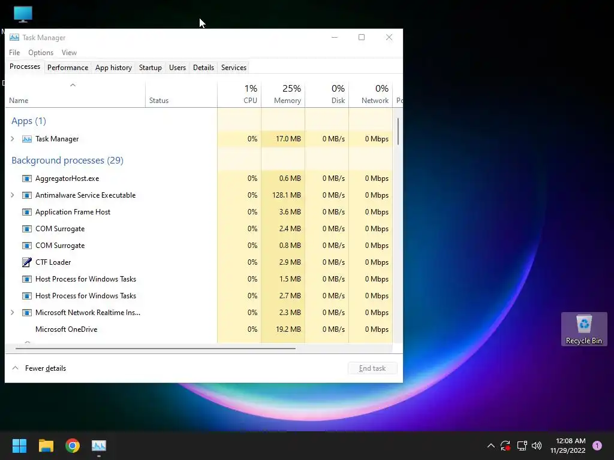This screenshot has height=460, width=614.
Task: Show hidden system tray icons
Action: point(490,446)
